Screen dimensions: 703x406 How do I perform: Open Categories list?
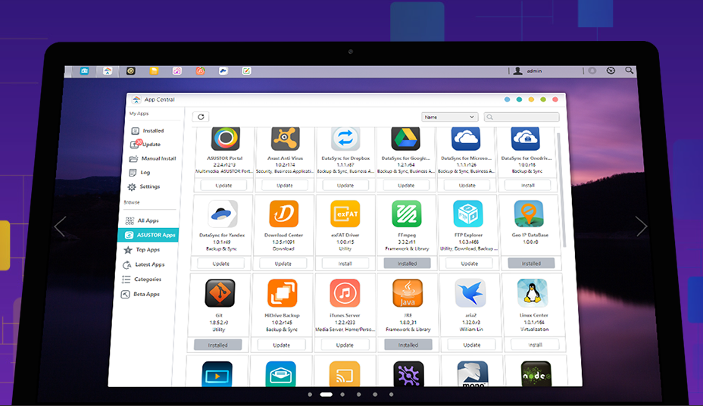(142, 280)
